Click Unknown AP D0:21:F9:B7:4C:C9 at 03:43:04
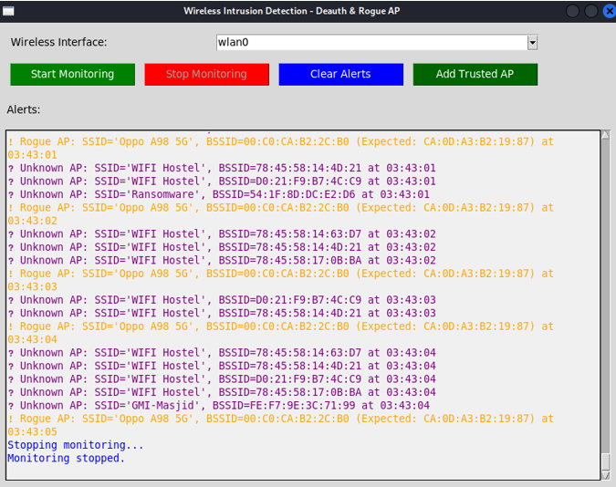616x487 pixels. point(222,379)
